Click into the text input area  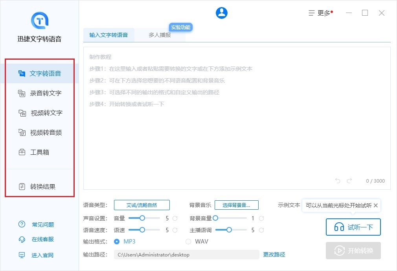[x=237, y=118]
